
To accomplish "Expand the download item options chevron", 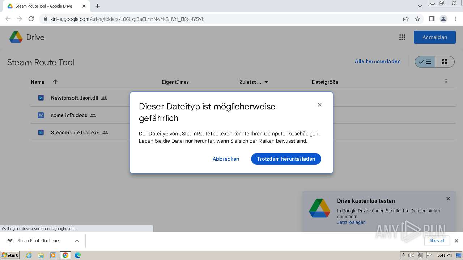I will (77, 241).
